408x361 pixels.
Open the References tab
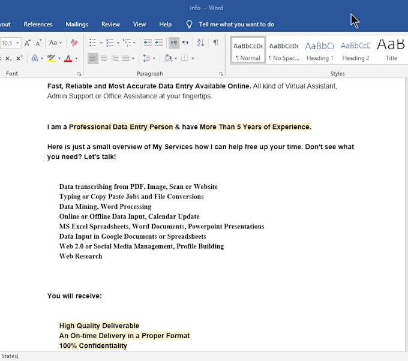coord(38,24)
